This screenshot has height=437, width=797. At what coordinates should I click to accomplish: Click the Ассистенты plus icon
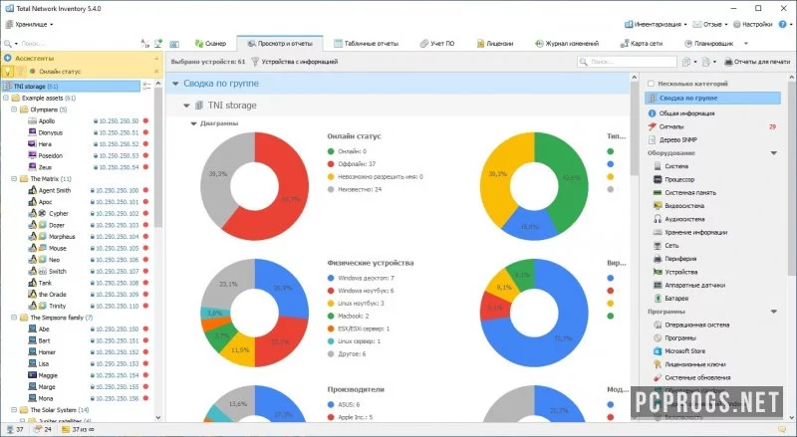point(8,58)
